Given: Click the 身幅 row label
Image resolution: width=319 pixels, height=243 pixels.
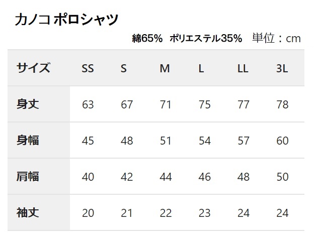Looking at the screenshot, I should [x=28, y=140].
